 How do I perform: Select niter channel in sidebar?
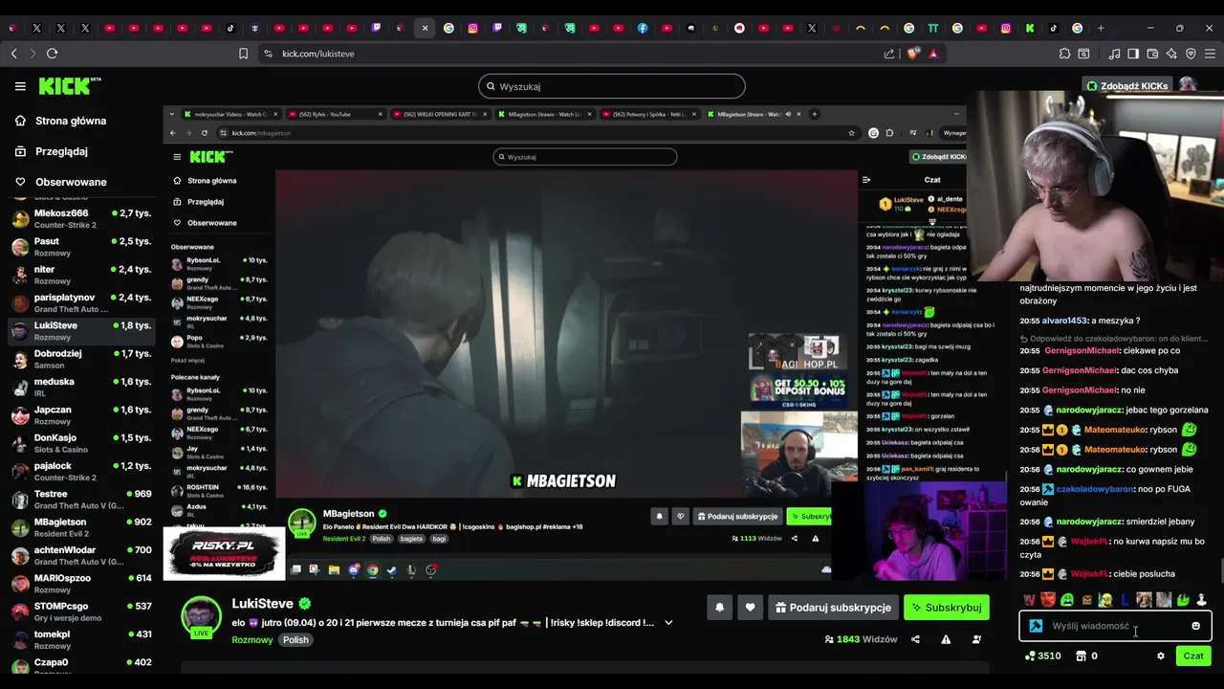click(81, 275)
